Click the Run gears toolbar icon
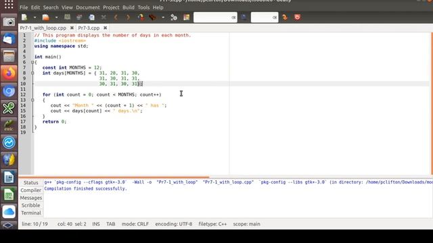The height and width of the screenshot is (243, 433). pos(174,18)
